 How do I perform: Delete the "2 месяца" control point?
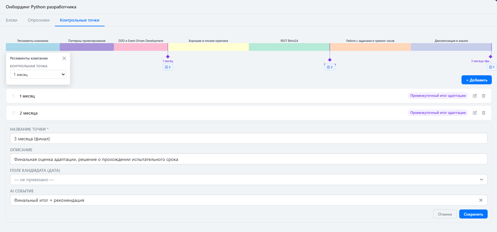[483, 113]
